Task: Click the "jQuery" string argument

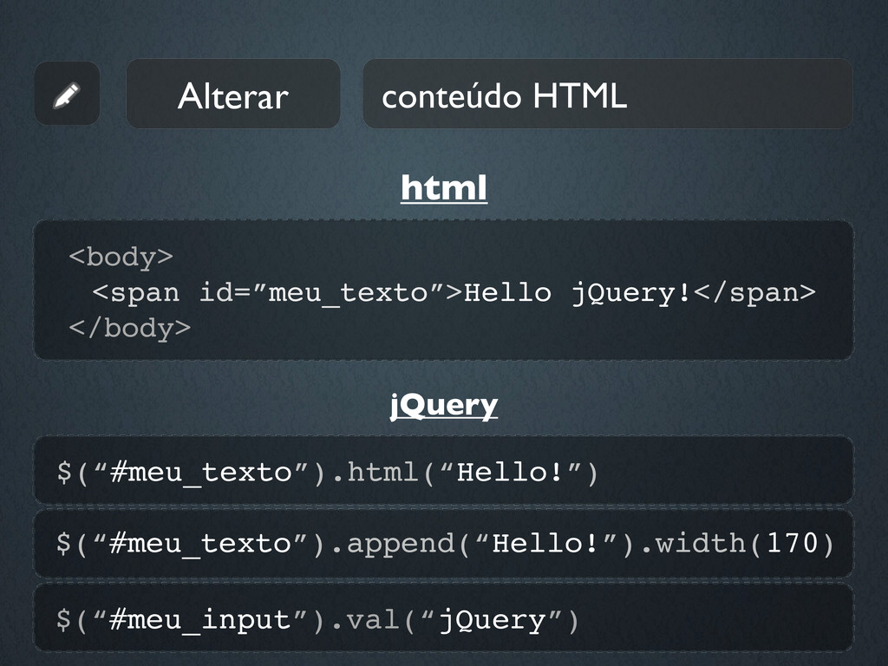Action: (493, 621)
